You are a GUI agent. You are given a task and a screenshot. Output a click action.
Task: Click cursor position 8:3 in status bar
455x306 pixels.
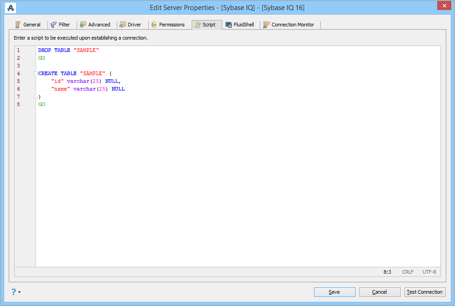tap(387, 272)
